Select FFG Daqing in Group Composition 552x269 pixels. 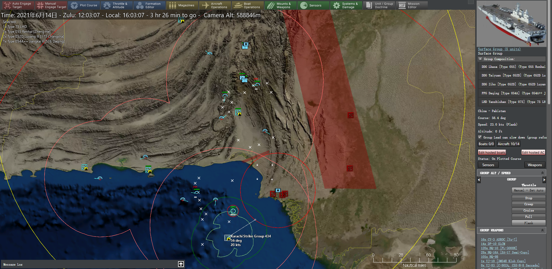(x=512, y=93)
